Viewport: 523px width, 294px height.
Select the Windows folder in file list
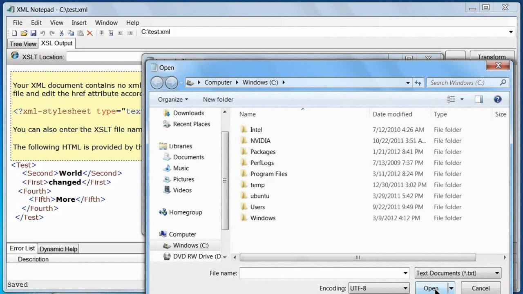[263, 218]
